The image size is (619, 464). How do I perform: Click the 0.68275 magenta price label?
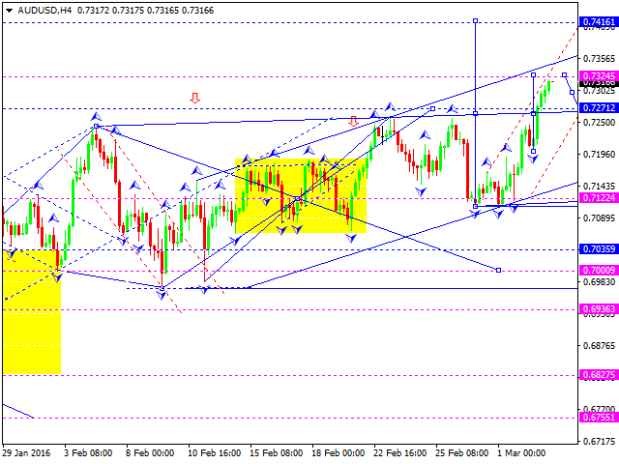pyautogui.click(x=599, y=374)
